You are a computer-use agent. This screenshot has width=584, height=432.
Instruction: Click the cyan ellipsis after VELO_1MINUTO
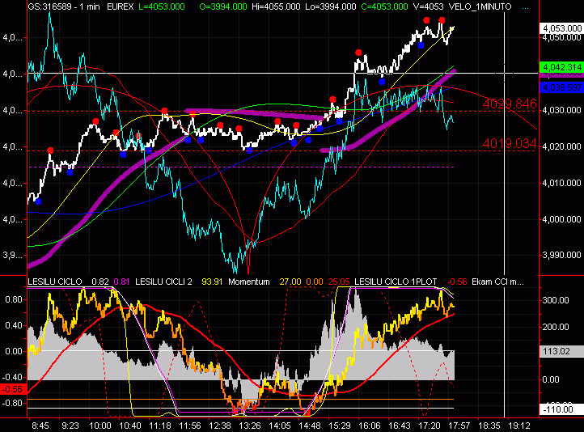click(526, 7)
